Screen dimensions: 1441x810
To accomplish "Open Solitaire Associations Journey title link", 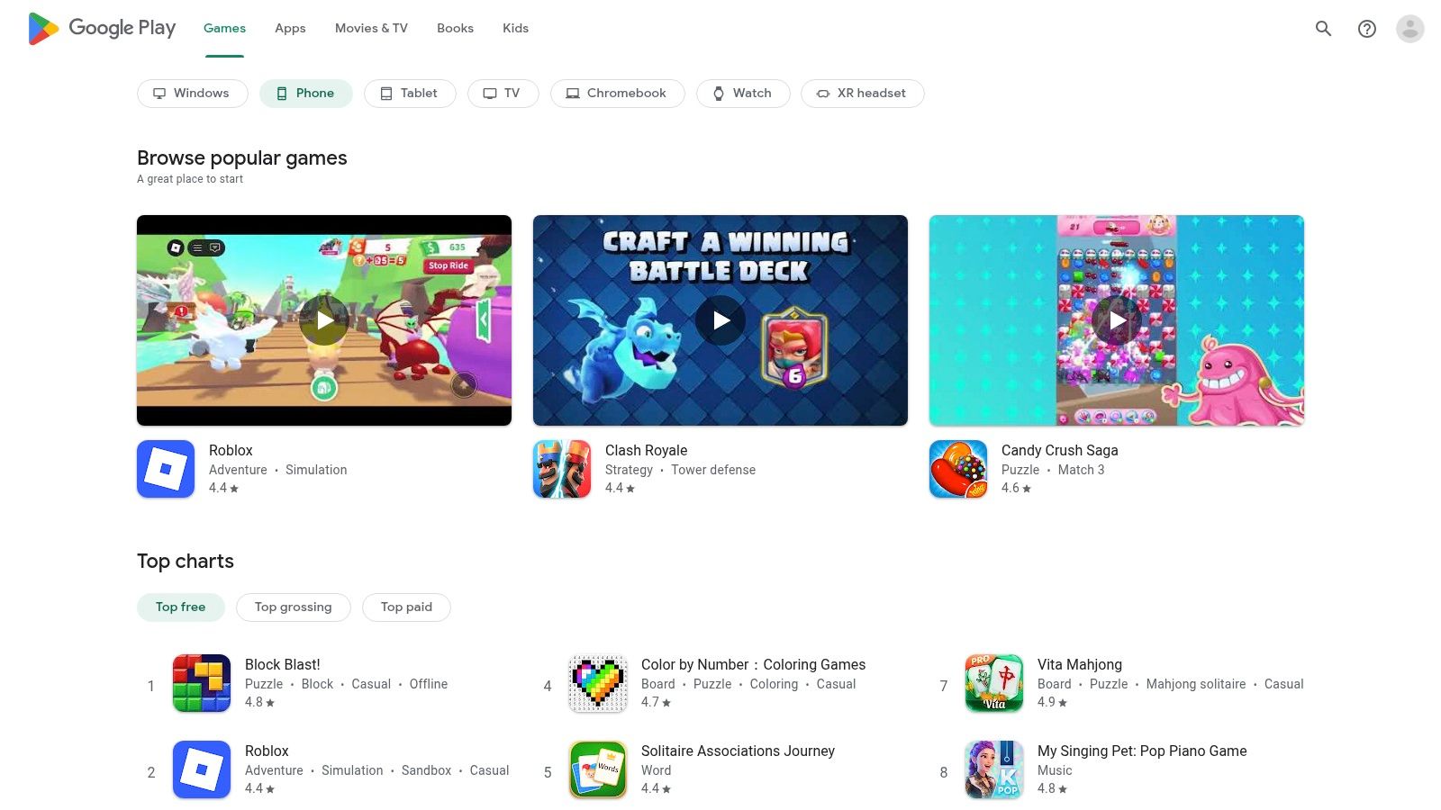I will pos(738,751).
